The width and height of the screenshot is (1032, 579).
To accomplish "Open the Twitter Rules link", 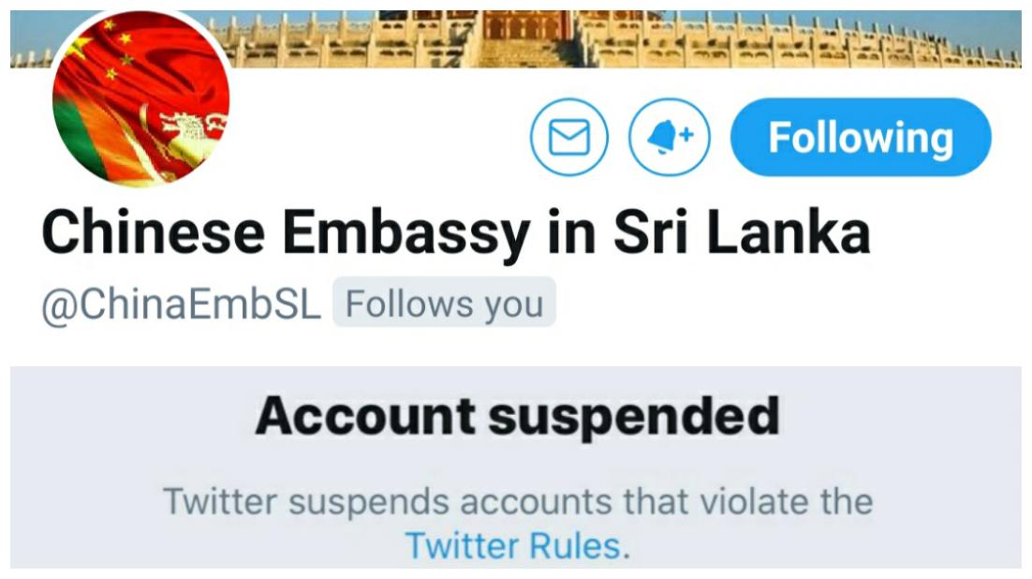I will 513,545.
